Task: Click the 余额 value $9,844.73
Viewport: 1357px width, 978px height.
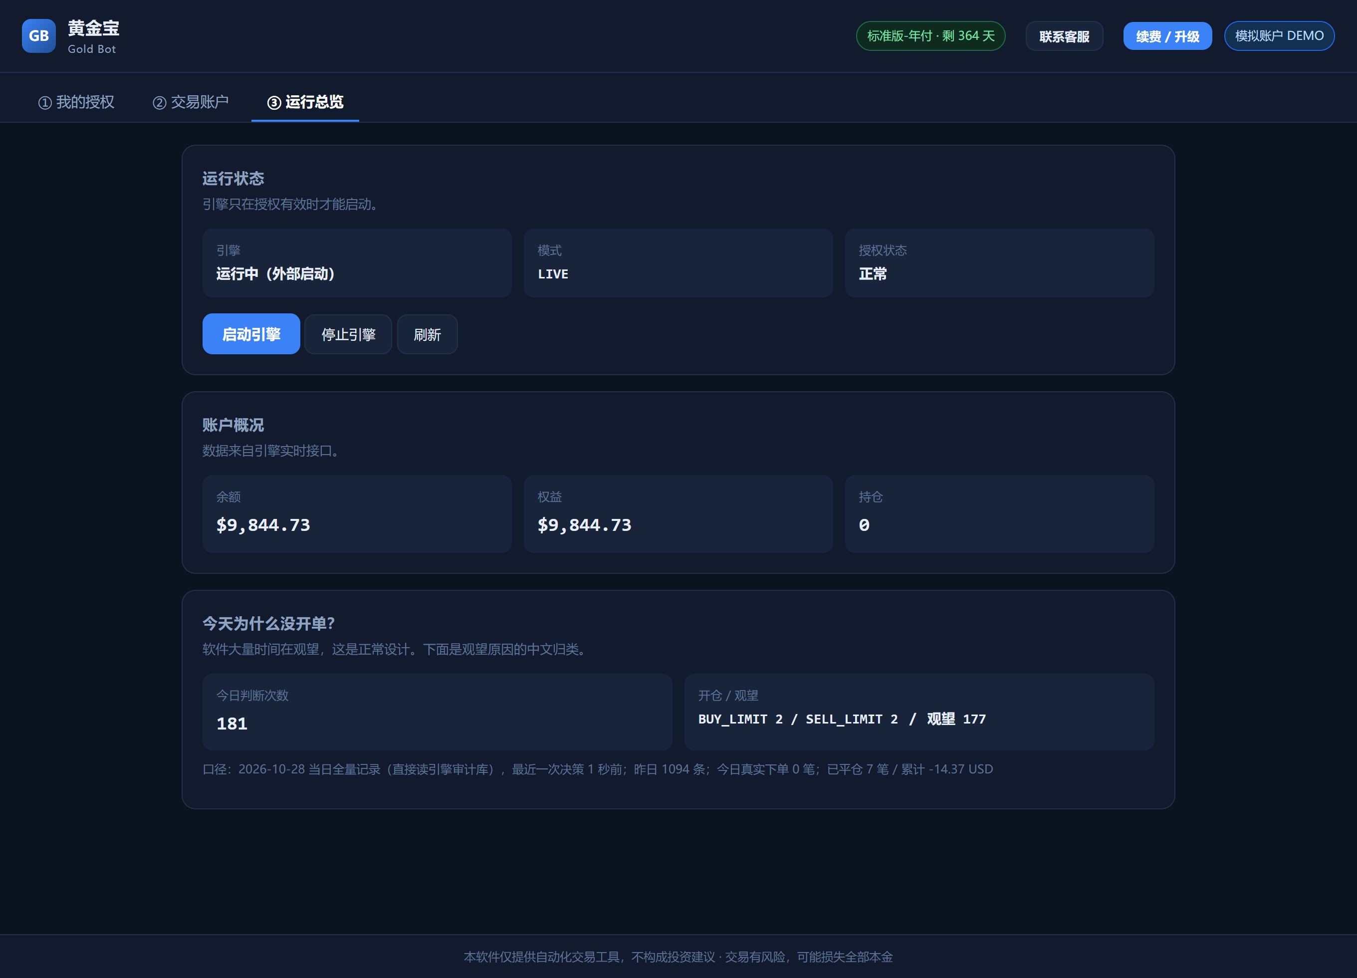Action: point(263,525)
